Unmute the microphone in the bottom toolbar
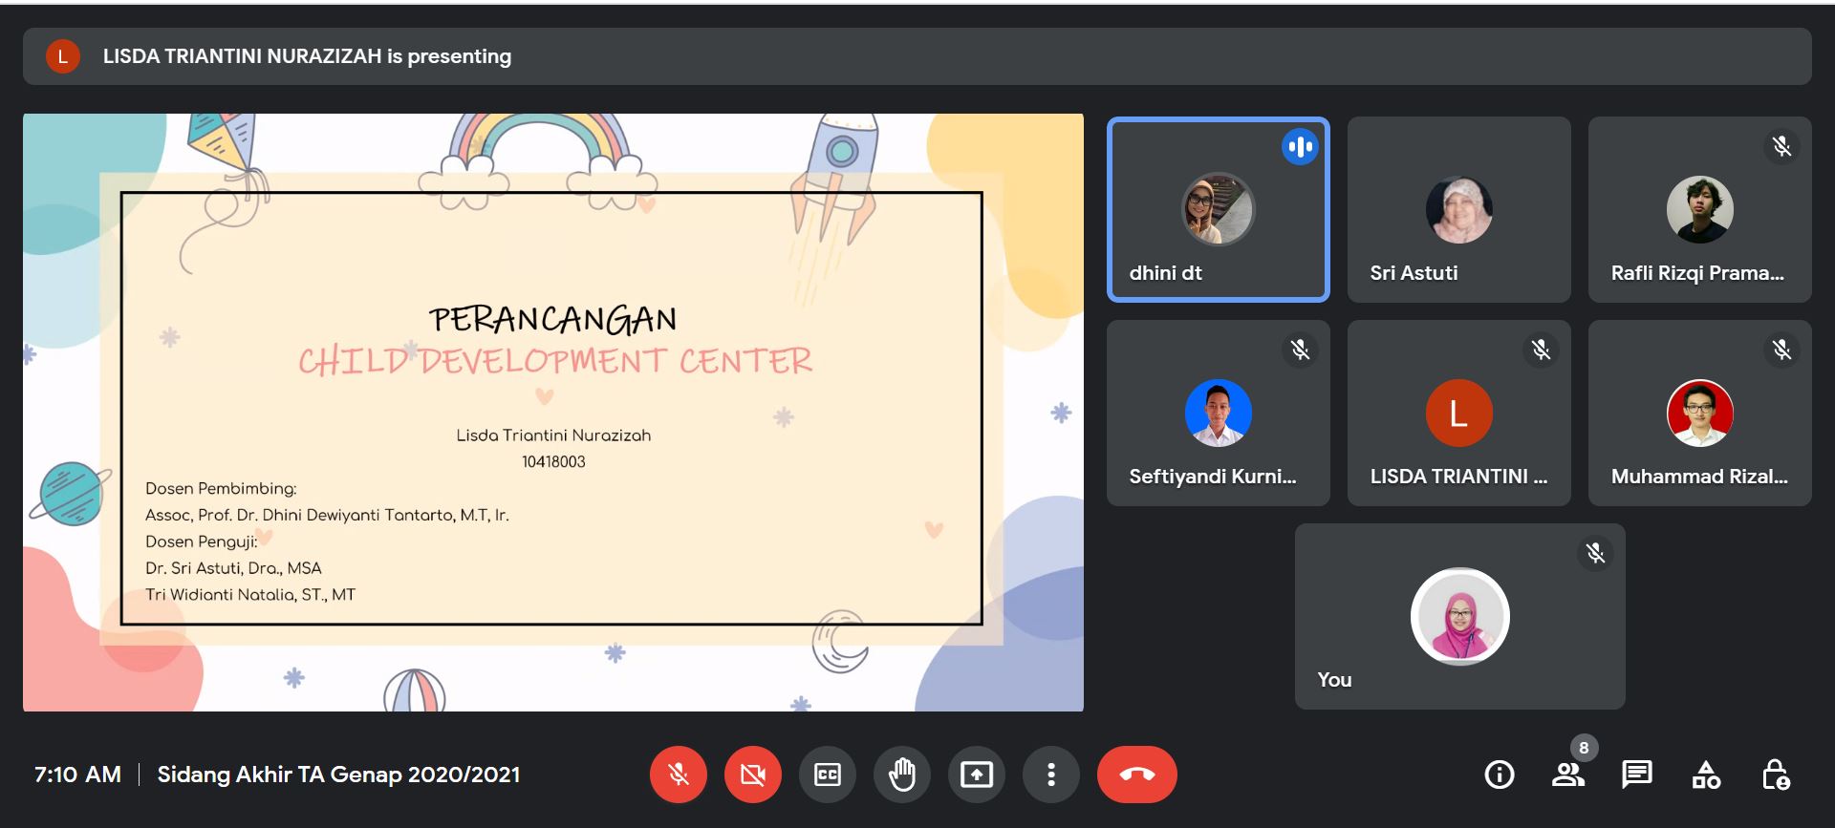 (x=679, y=775)
